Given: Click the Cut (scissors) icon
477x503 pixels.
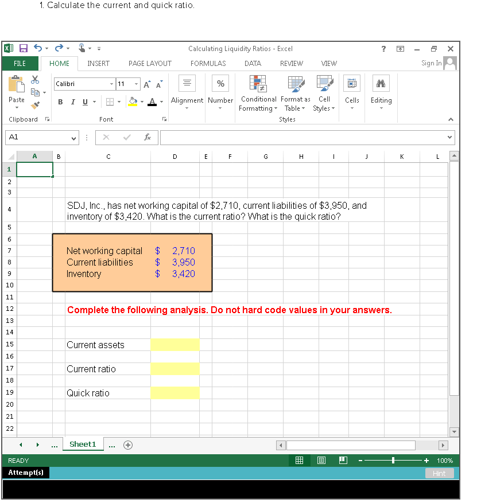Looking at the screenshot, I should (x=34, y=81).
